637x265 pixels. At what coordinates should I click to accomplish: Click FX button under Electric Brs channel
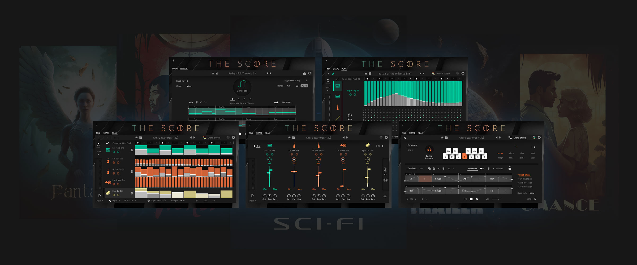(269, 160)
